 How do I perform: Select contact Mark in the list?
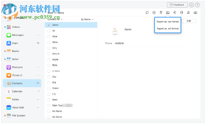[x=71, y=100]
